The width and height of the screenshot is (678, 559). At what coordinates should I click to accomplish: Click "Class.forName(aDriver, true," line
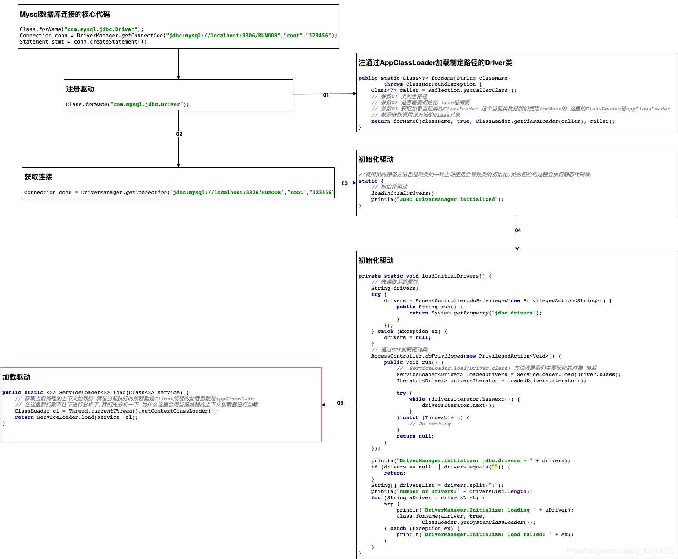pyautogui.click(x=441, y=516)
